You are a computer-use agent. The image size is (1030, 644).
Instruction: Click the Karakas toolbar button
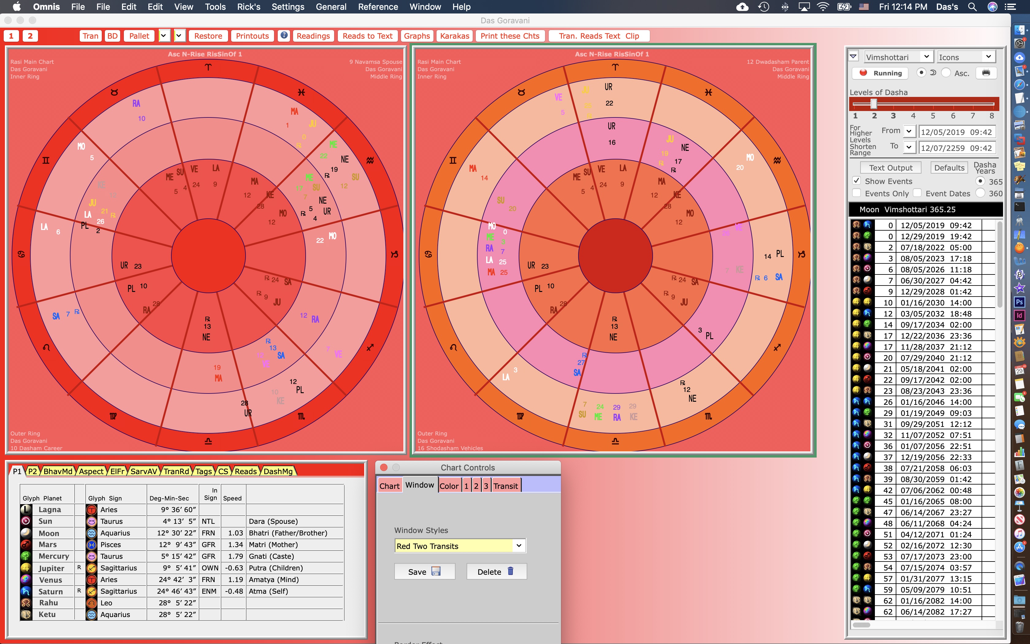(x=454, y=36)
